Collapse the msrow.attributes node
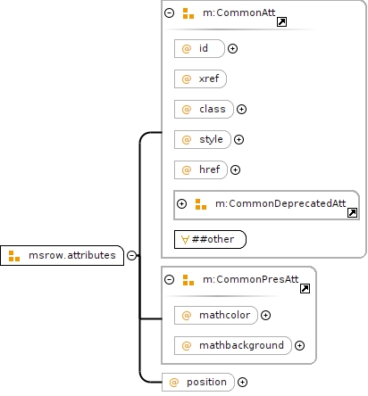This screenshot has height=396, width=368. click(x=131, y=255)
